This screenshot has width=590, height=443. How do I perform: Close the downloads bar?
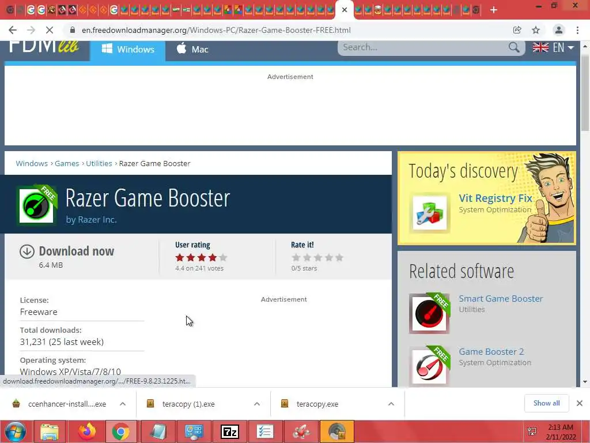(580, 403)
